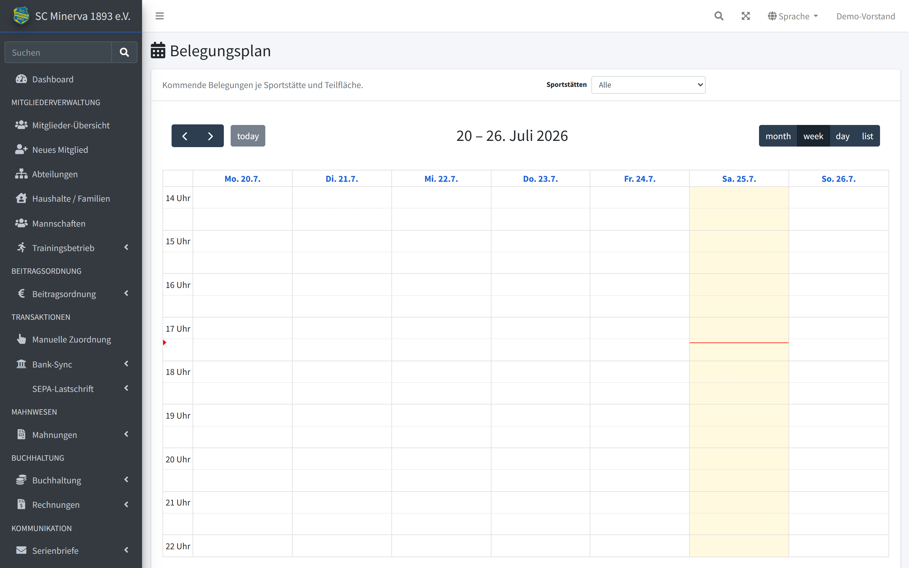This screenshot has height=568, width=909.
Task: Open the Sa. 25.7. day header link
Action: point(739,179)
